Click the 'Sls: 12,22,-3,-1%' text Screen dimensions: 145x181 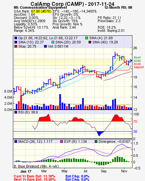tap(67, 18)
